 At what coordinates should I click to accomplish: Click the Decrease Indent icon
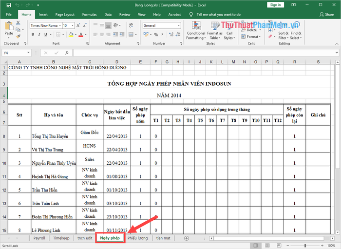point(116,35)
